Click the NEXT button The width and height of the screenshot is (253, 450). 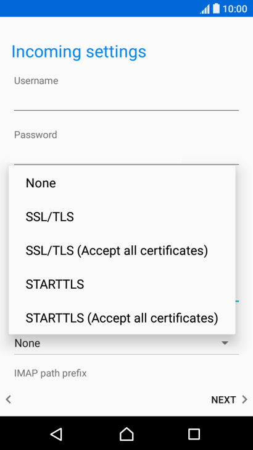[223, 400]
